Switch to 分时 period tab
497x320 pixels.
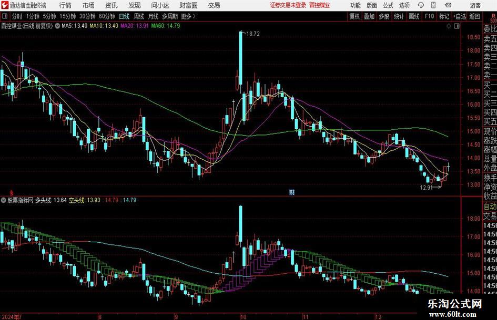[17, 16]
